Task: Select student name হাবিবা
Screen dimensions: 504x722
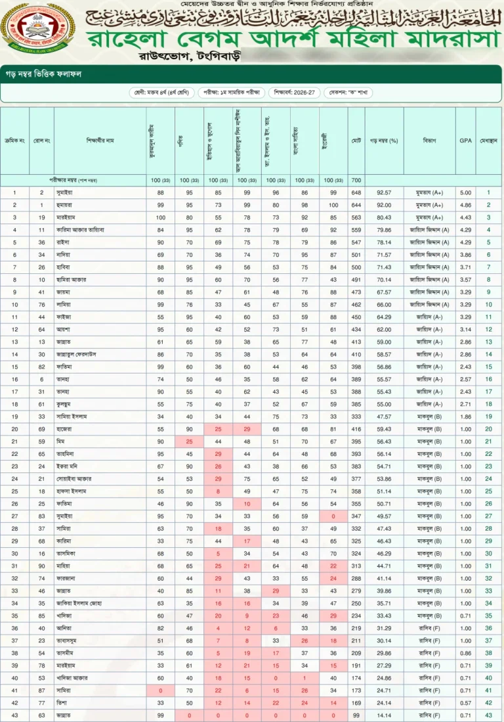Action: click(64, 267)
